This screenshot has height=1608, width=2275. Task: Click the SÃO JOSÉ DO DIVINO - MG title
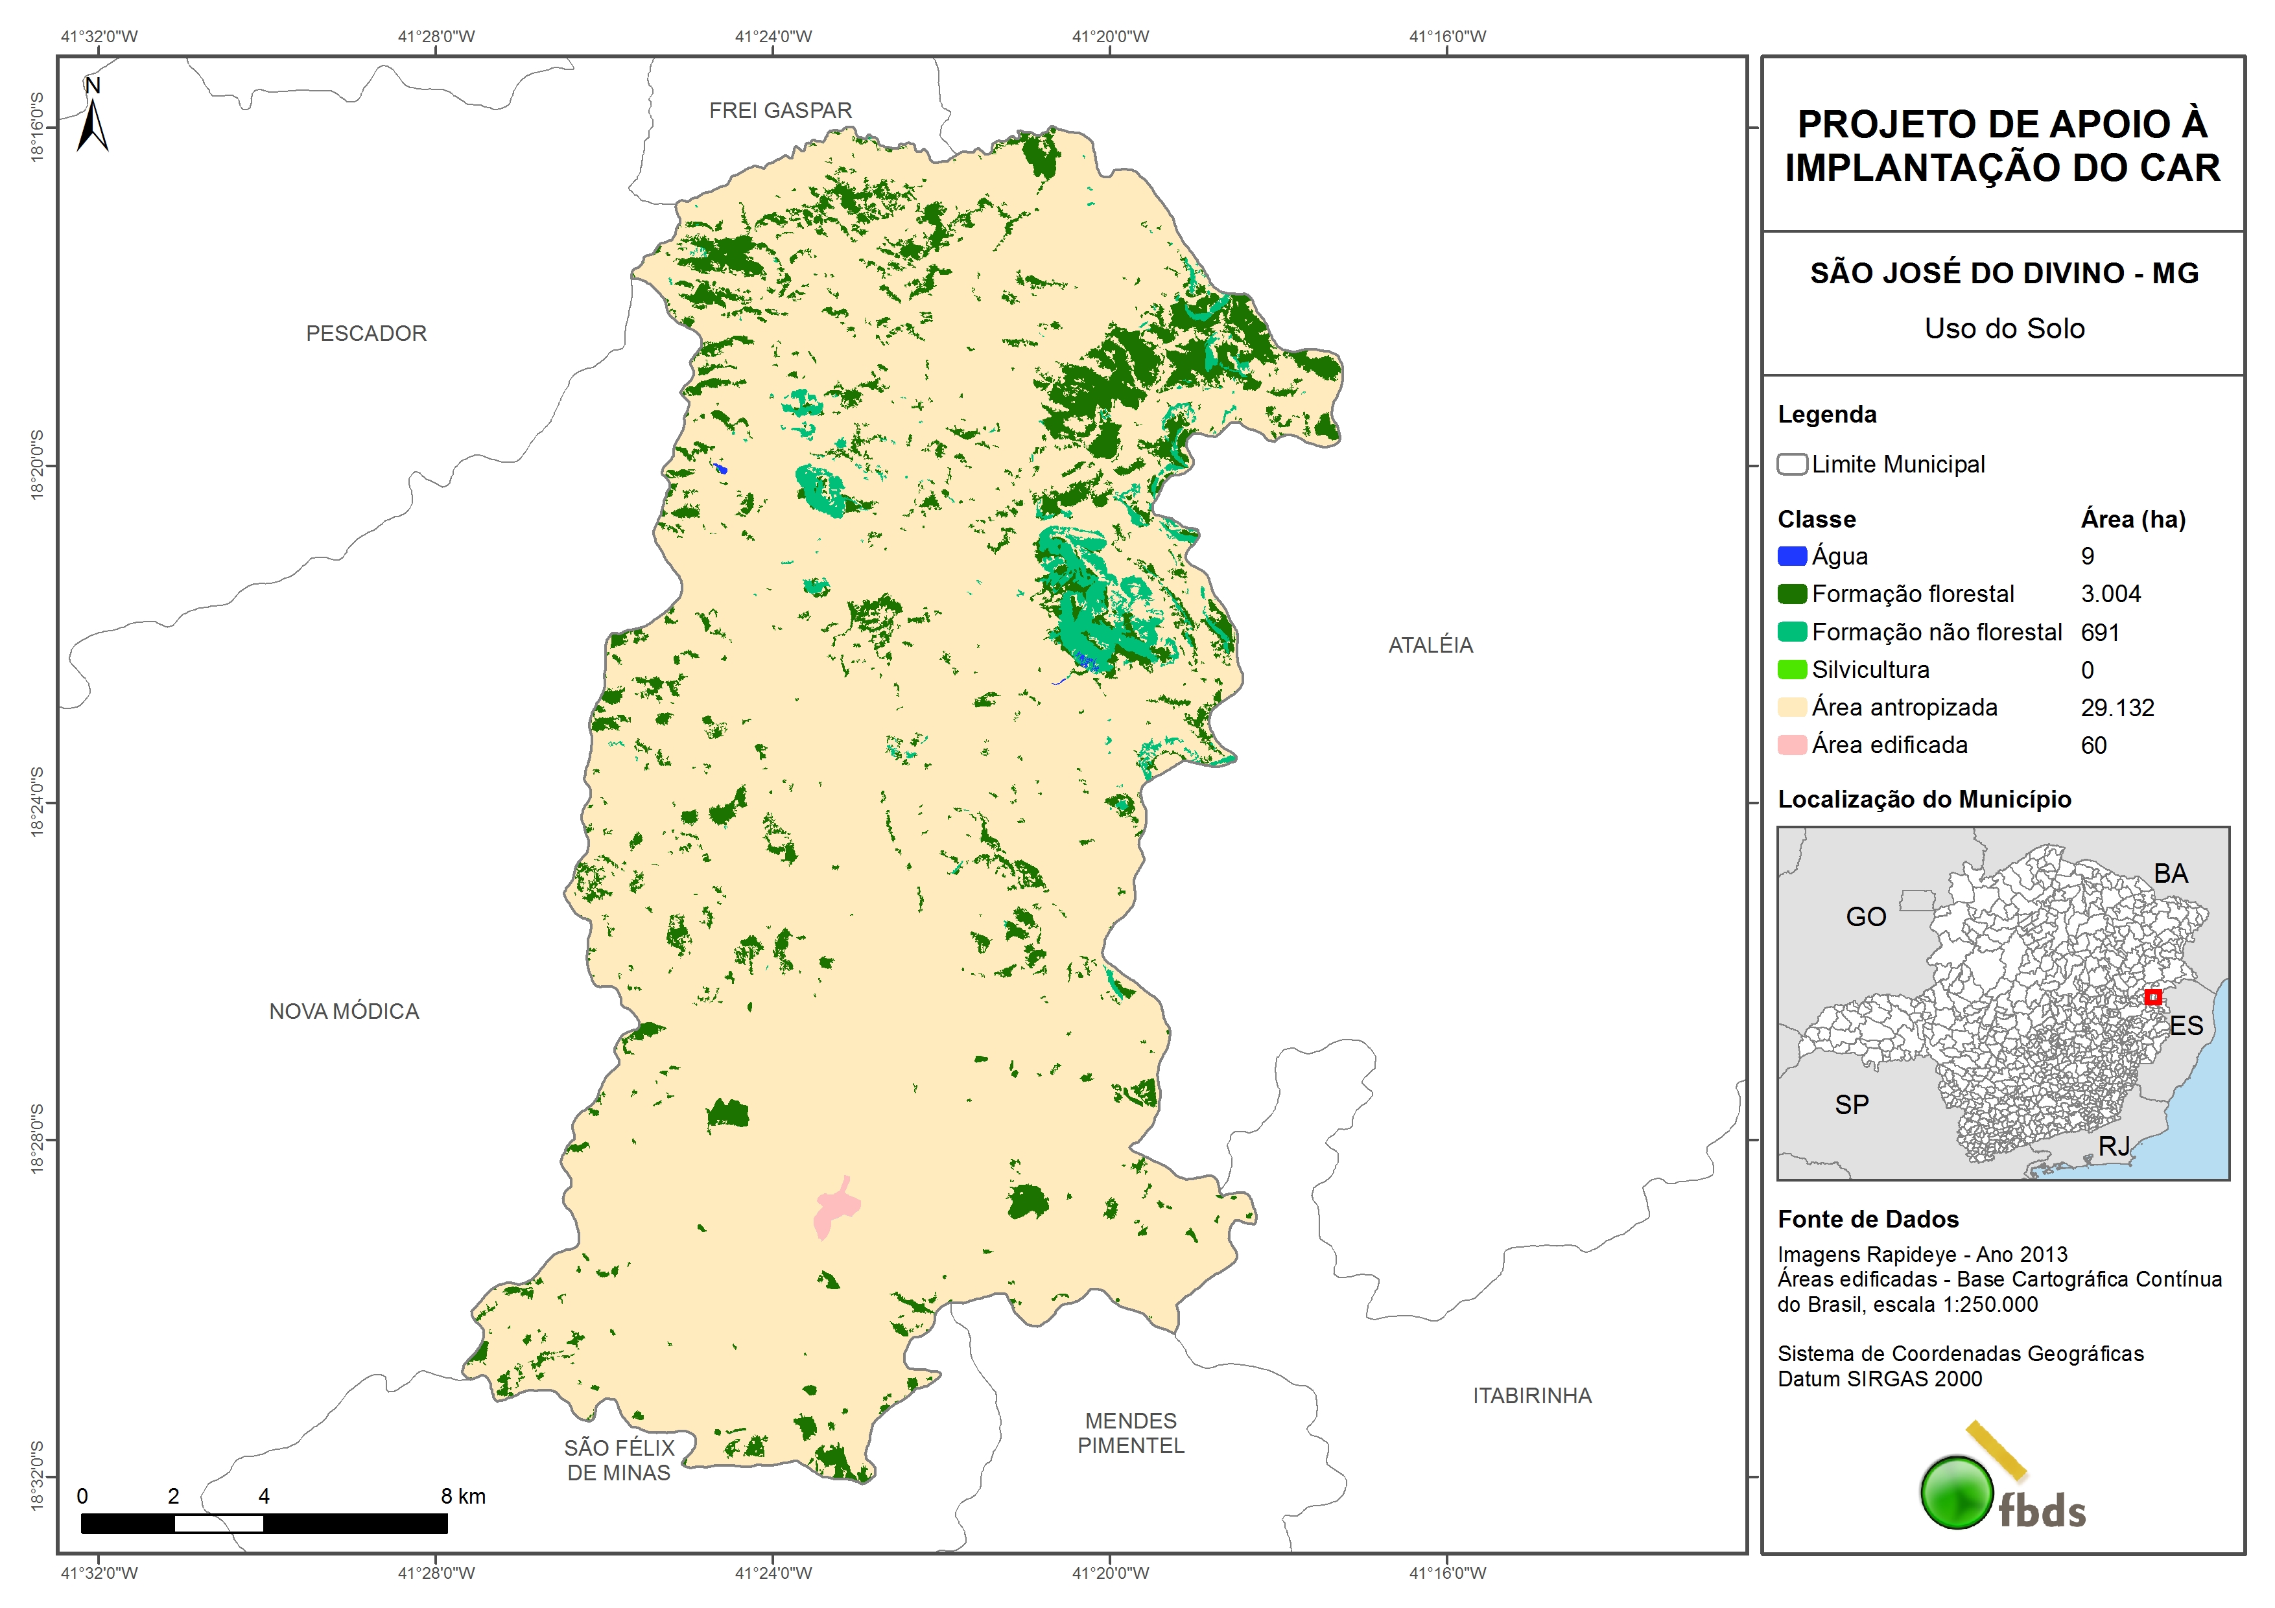(2003, 274)
